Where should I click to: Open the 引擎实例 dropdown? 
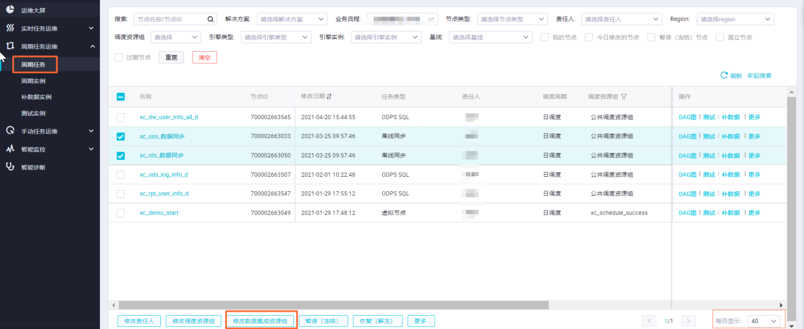386,37
